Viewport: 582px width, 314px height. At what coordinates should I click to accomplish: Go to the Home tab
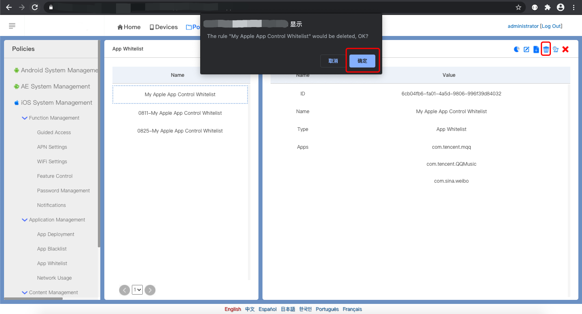coord(129,27)
